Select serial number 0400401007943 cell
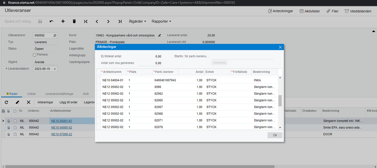The width and height of the screenshot is (377, 168). pos(165,80)
